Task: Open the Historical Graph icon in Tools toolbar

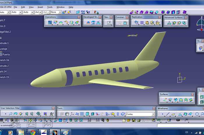Action: 77,114
